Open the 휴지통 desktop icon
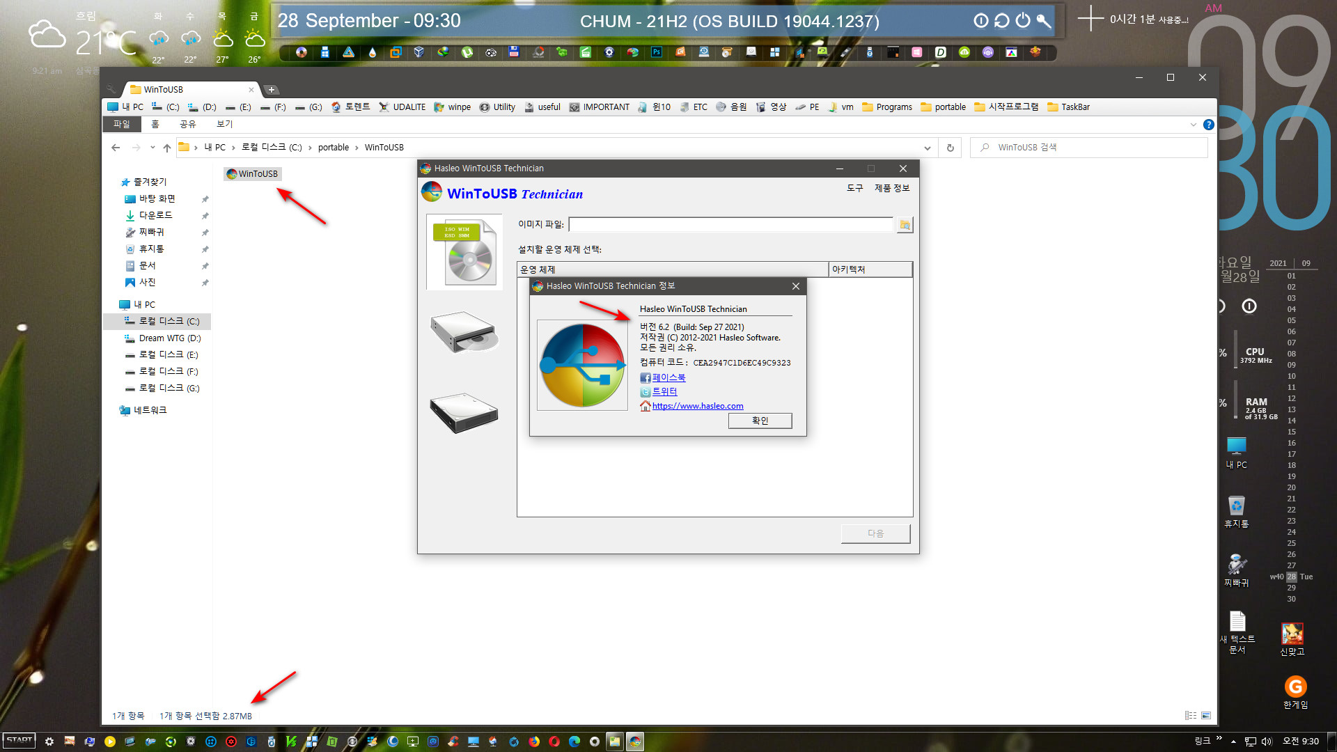The height and width of the screenshot is (752, 1337). point(1237,511)
